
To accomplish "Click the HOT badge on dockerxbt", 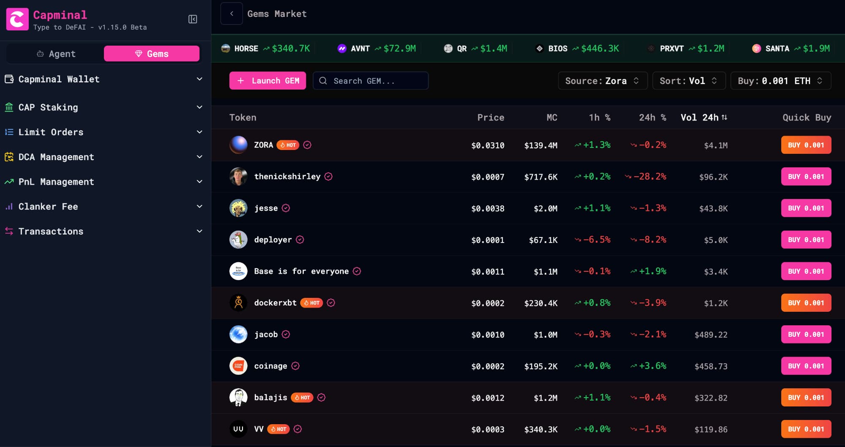I will [311, 303].
